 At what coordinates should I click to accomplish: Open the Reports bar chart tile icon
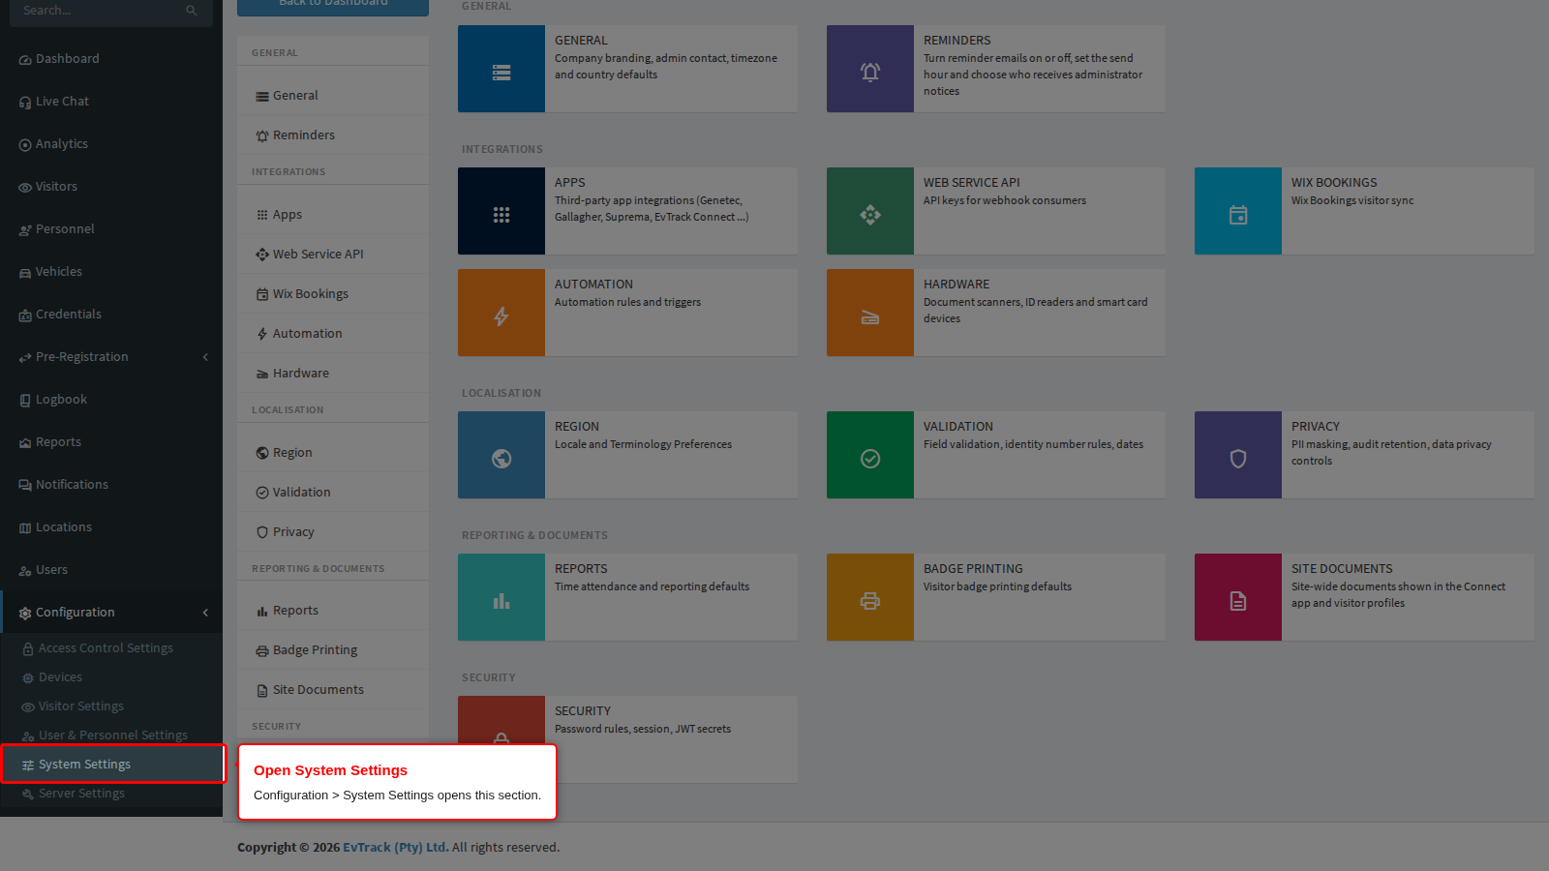coord(501,601)
